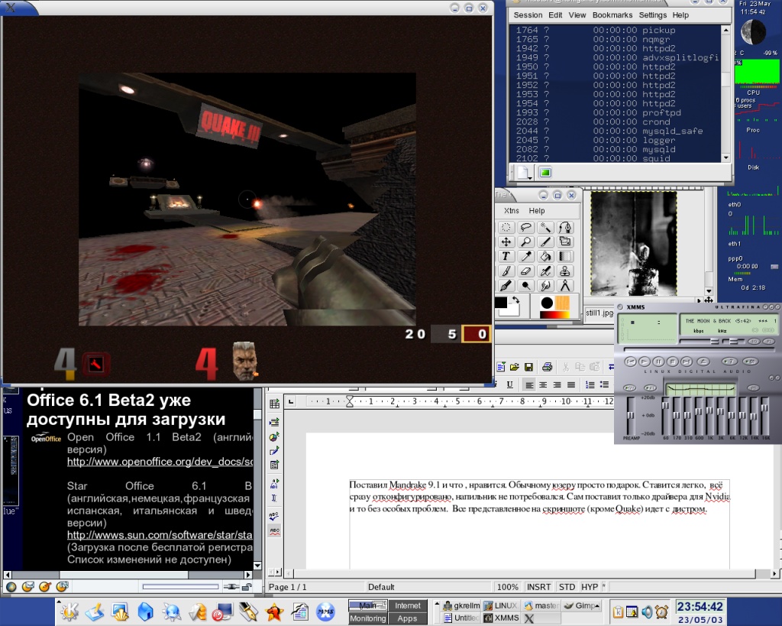Open the Bookmarks menu in the terminal
This screenshot has width=782, height=626.
click(612, 15)
